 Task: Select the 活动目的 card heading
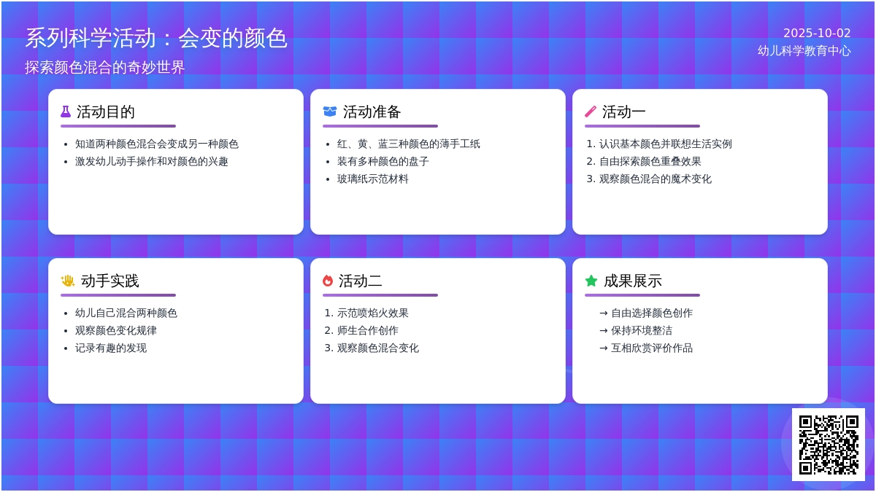106,112
